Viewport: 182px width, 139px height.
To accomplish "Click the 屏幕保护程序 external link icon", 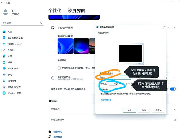I will [175, 120].
